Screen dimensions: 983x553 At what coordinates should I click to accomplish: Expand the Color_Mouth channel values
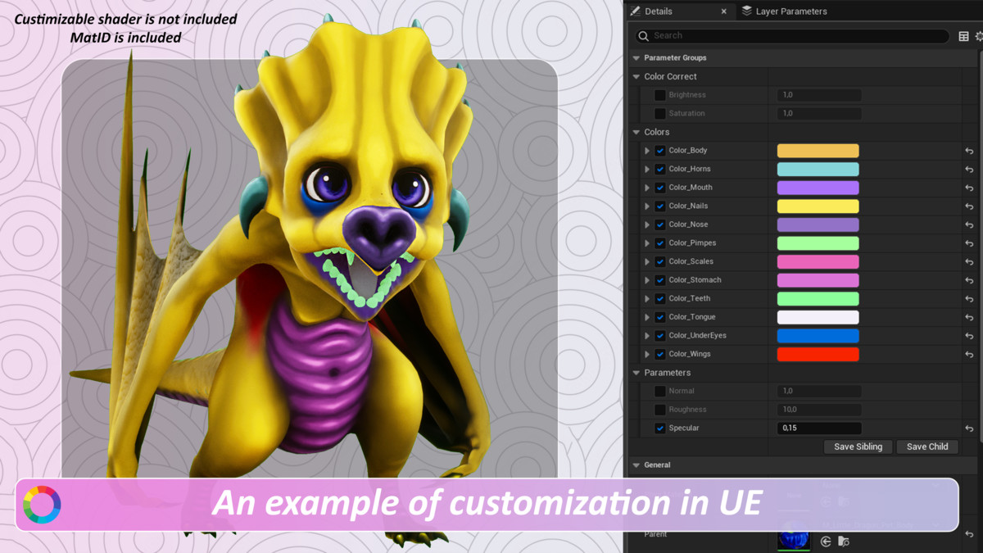point(647,188)
